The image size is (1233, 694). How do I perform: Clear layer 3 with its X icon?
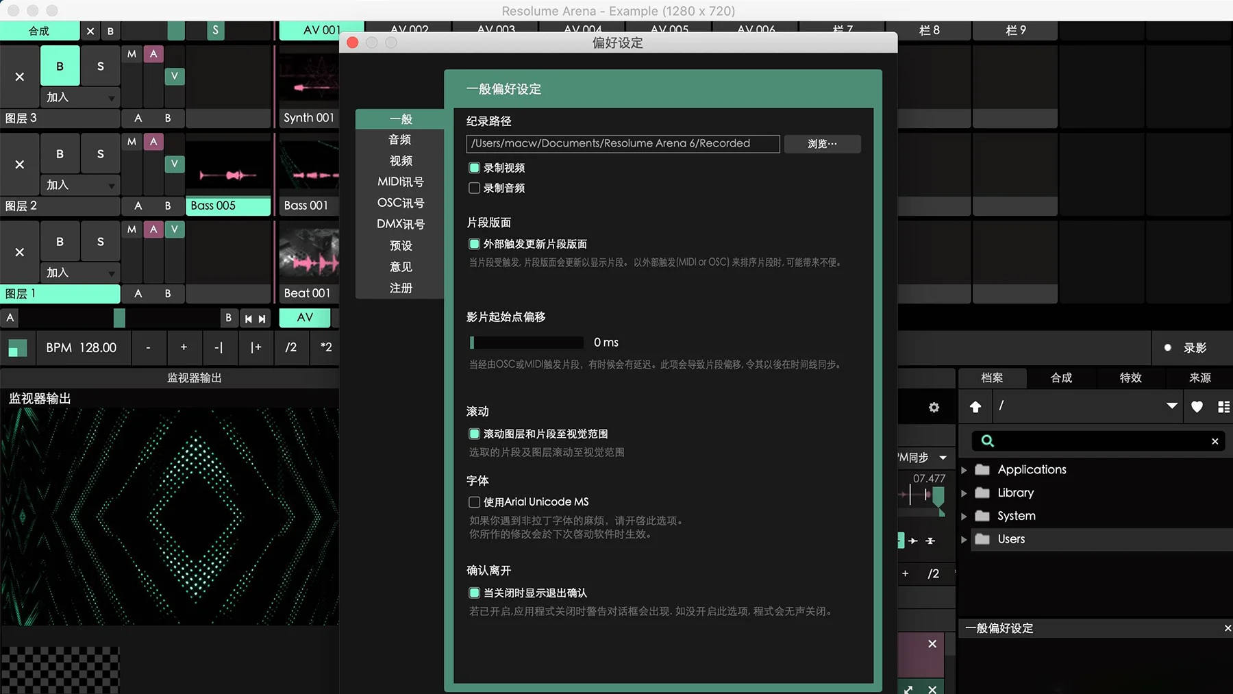pos(20,77)
